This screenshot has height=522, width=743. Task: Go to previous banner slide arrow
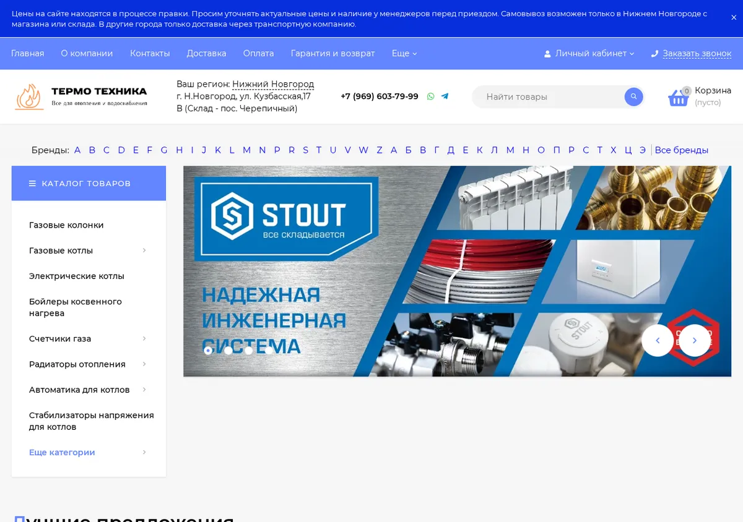pos(658,340)
